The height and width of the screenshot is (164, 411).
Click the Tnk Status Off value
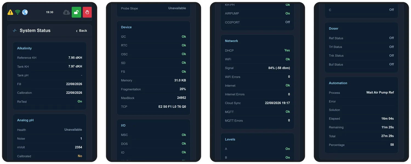coord(392,56)
